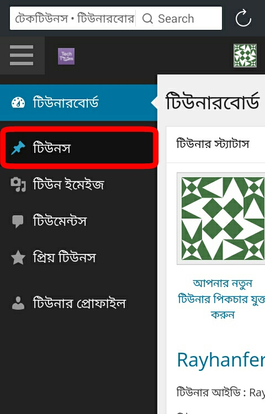Image resolution: width=265 pixels, height=414 pixels.
Task: Open the top-right green avatar icon
Action: pyautogui.click(x=245, y=55)
